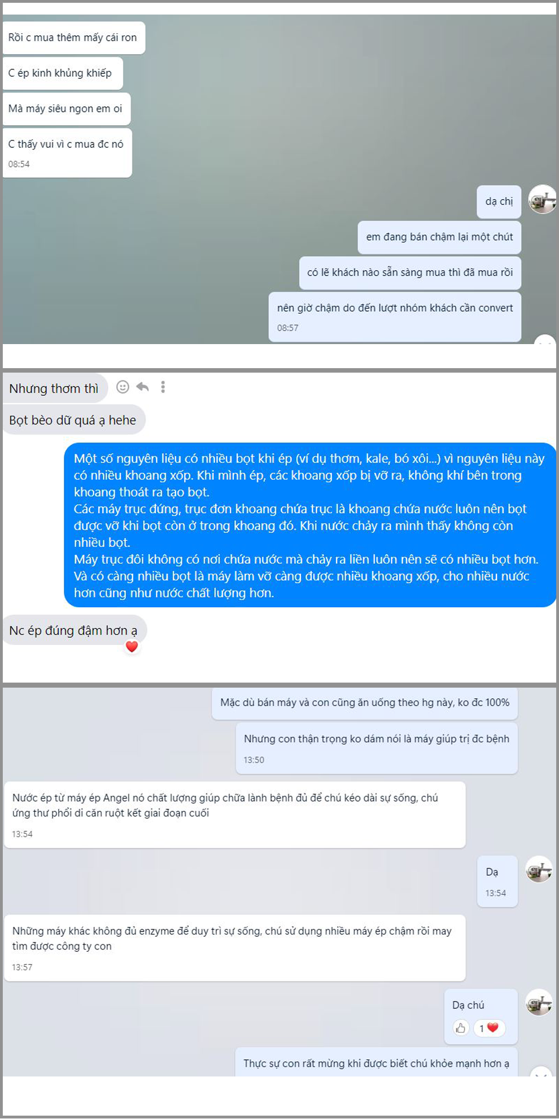
Task: Select message "Bọt bèo dữ quá ạ hehe"
Action: (73, 420)
